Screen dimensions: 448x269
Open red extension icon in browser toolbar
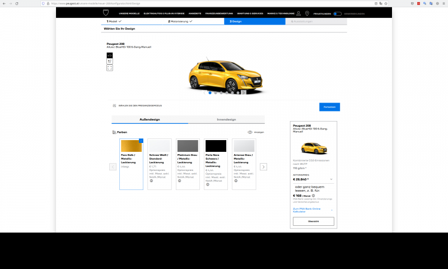pos(418,3)
